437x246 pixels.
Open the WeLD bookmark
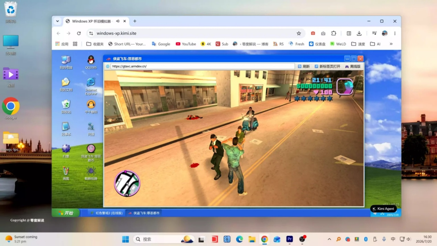click(x=338, y=44)
